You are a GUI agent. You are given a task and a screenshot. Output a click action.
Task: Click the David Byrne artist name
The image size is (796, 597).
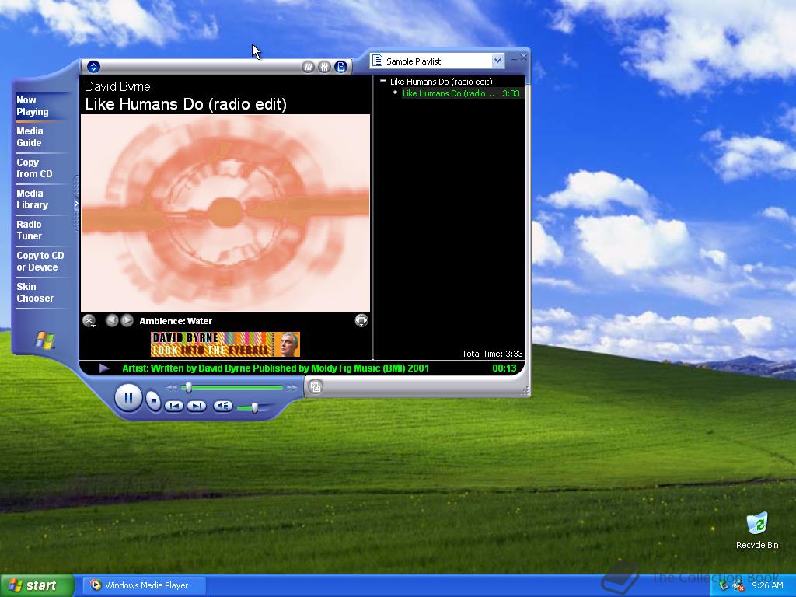(x=117, y=86)
